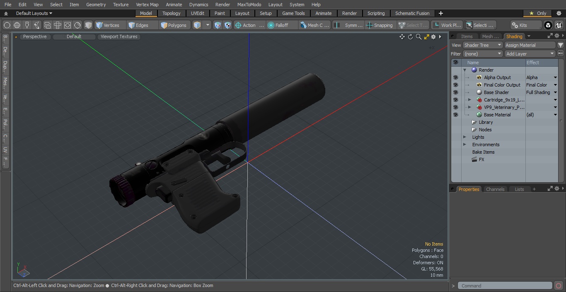This screenshot has height=292, width=566.
Task: Switch to the Schematic Fusion tab
Action: (412, 13)
